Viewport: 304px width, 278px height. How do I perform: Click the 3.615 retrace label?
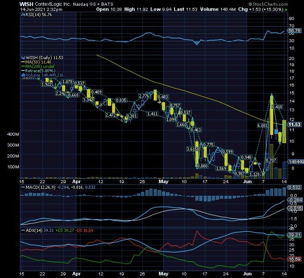pyautogui.click(x=192, y=149)
